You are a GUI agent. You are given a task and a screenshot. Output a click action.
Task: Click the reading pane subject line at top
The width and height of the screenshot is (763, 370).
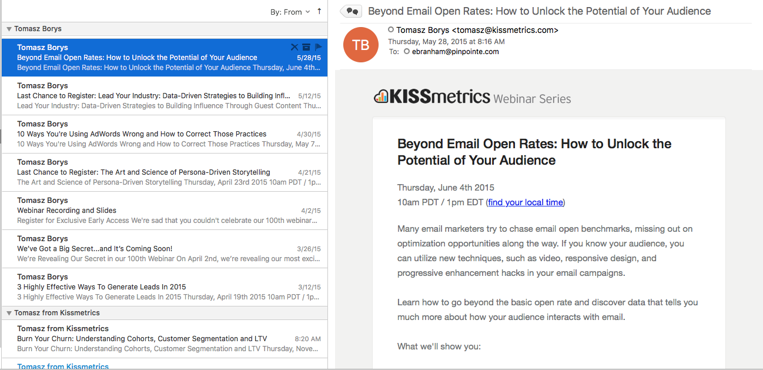539,11
